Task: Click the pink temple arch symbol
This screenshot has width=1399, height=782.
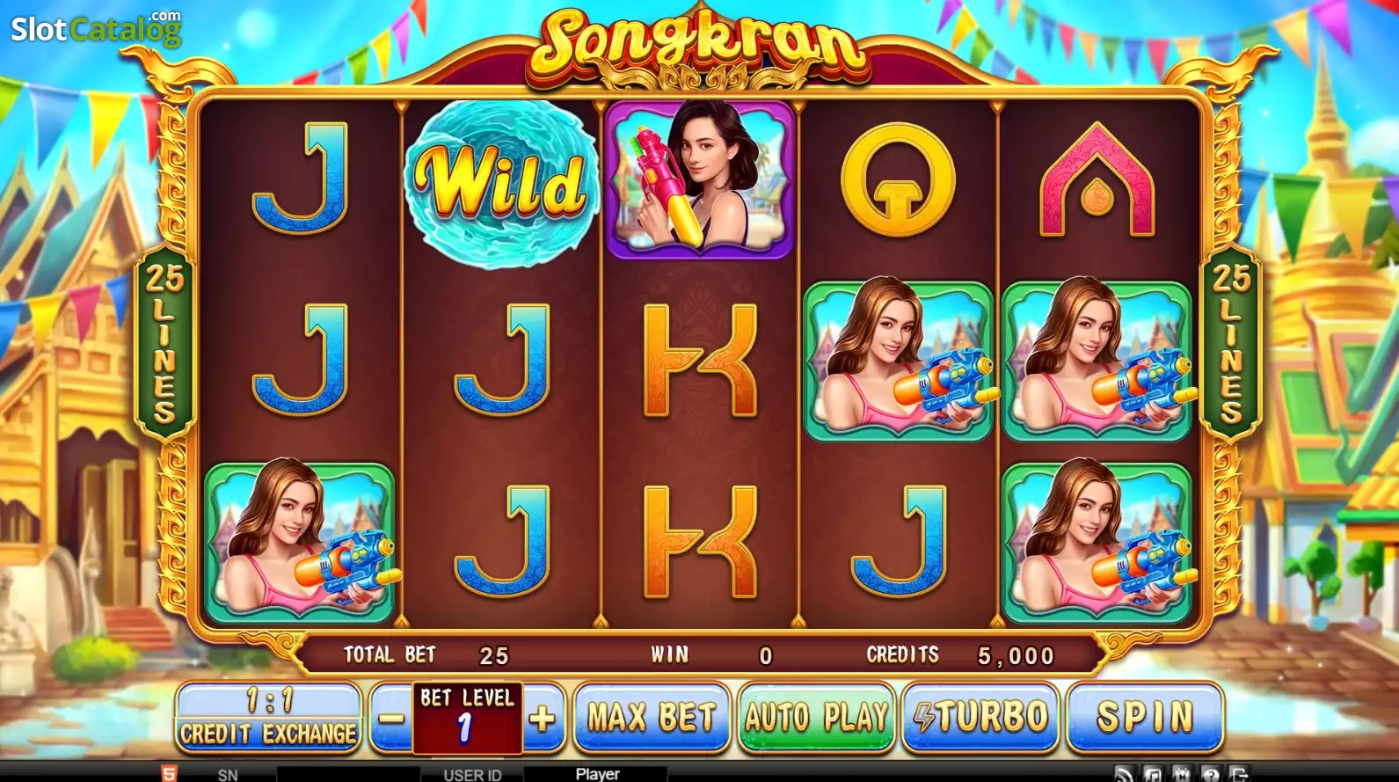Action: (x=1097, y=180)
